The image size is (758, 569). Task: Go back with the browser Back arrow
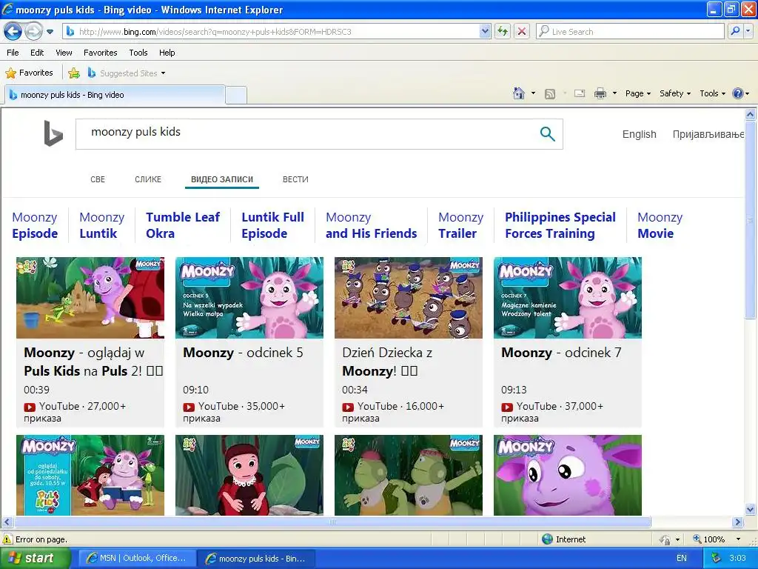13,32
